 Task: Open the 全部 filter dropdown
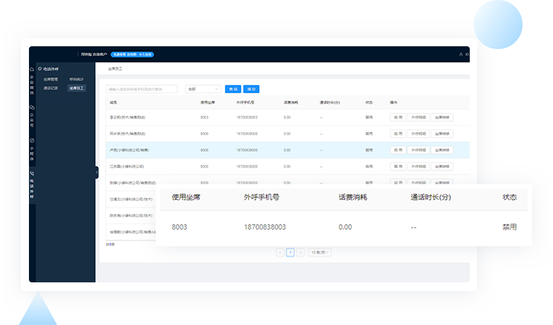[x=203, y=89]
